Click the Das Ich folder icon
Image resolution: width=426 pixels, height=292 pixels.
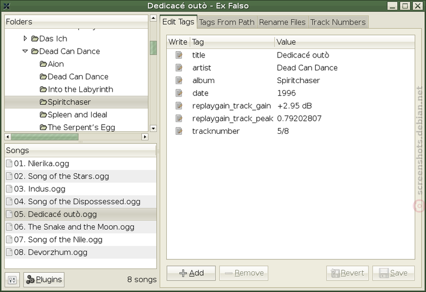click(x=35, y=38)
